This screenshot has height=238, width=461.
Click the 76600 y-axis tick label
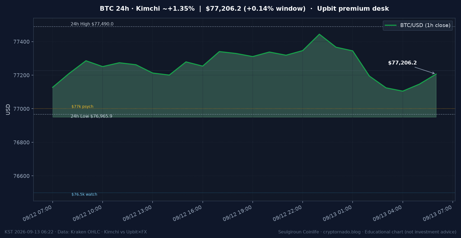pyautogui.click(x=22, y=176)
